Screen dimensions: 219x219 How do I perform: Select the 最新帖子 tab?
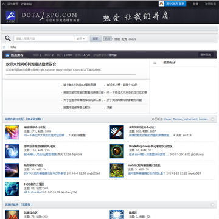(x=170, y=63)
